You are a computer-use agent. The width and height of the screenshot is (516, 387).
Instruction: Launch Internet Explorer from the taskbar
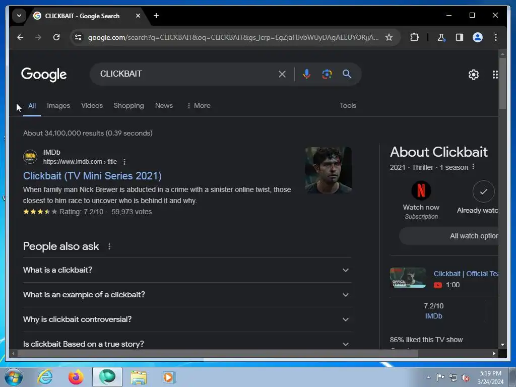45,377
